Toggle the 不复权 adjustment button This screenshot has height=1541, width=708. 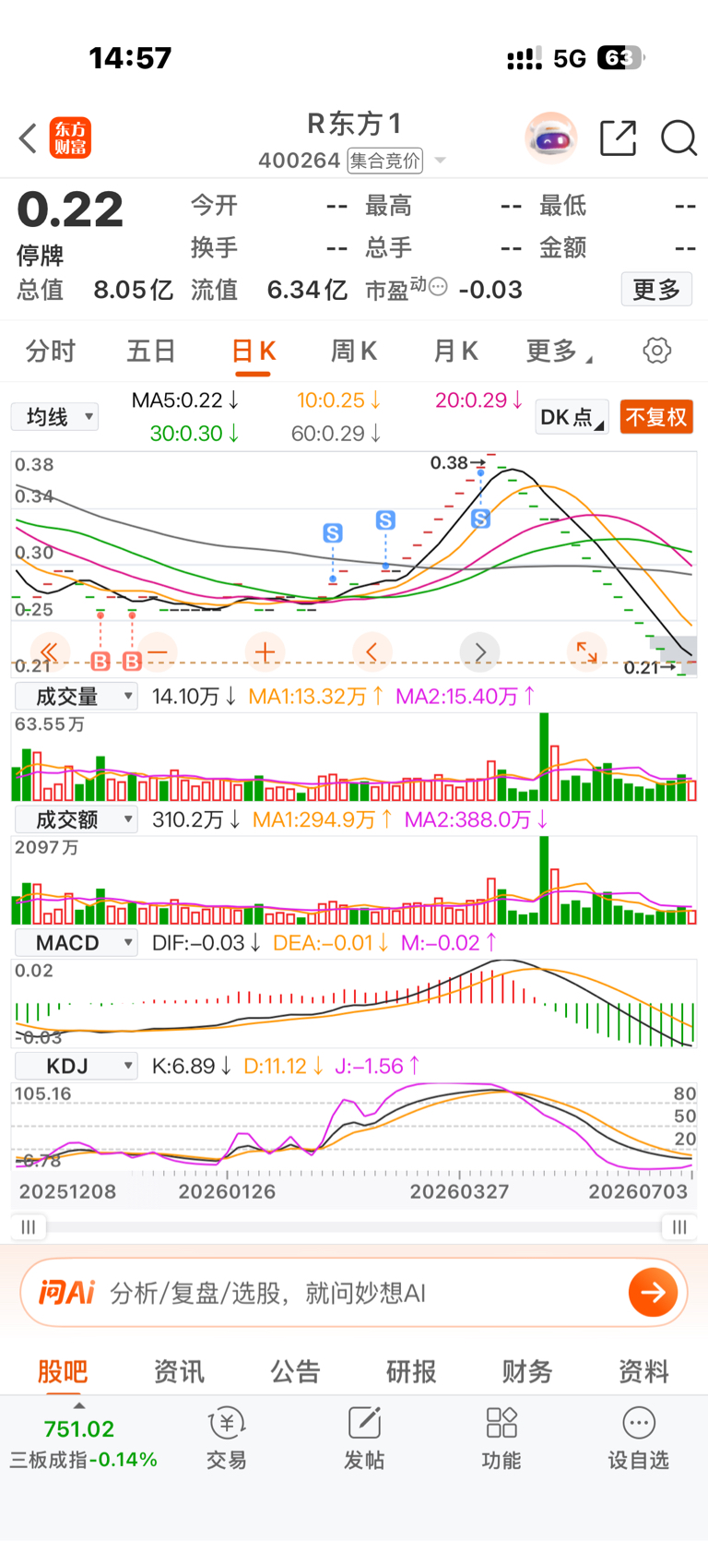click(656, 417)
